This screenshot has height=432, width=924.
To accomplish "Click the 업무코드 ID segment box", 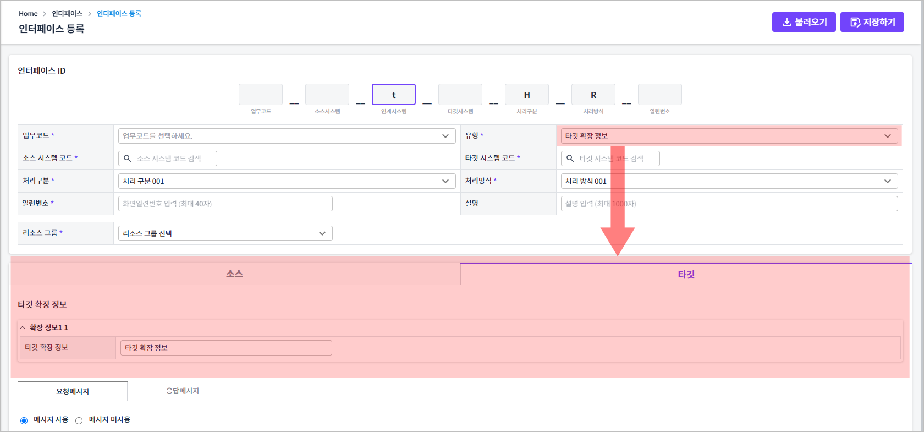I will point(261,95).
